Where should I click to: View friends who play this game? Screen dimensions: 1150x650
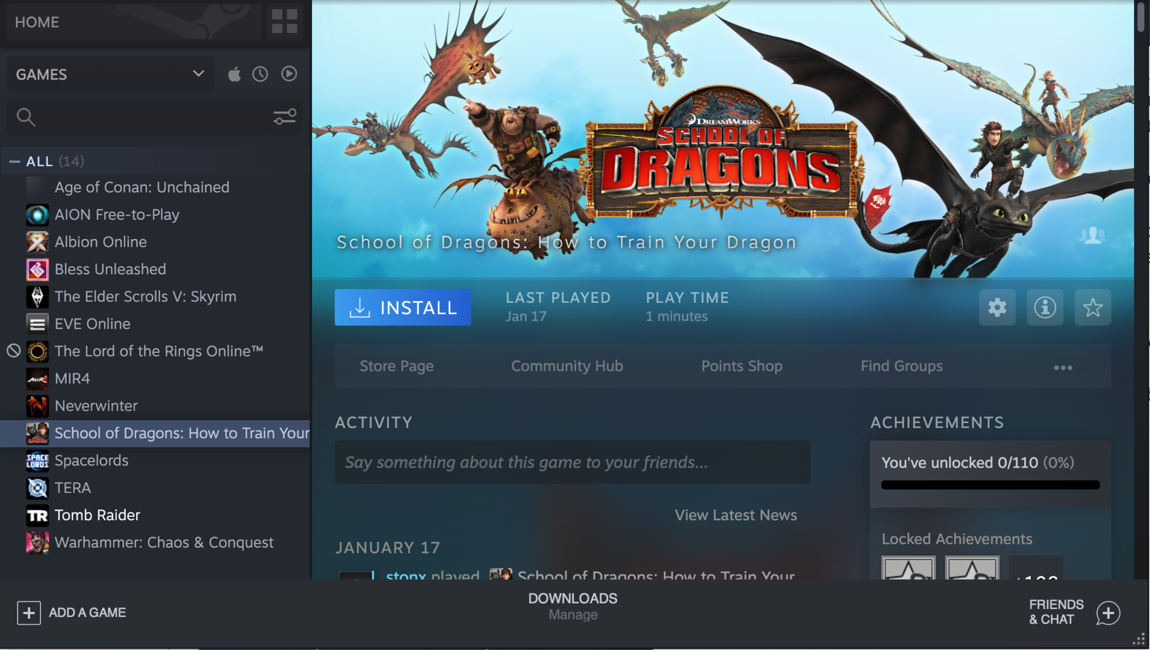click(x=1092, y=235)
